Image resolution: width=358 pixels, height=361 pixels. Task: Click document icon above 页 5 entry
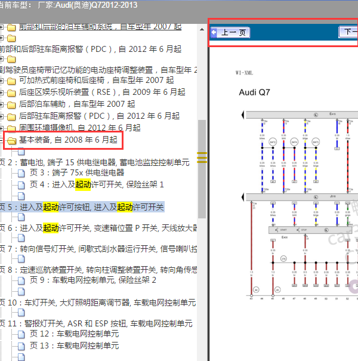pos(21,196)
